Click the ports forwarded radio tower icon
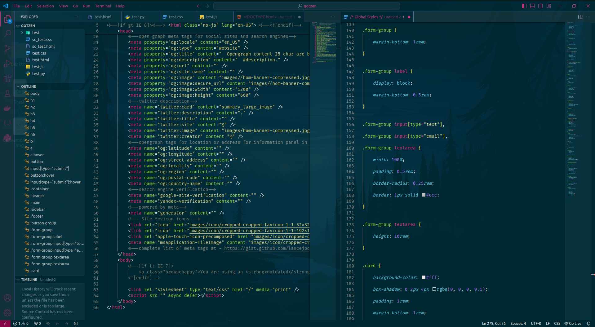This screenshot has width=595, height=327. point(38,324)
